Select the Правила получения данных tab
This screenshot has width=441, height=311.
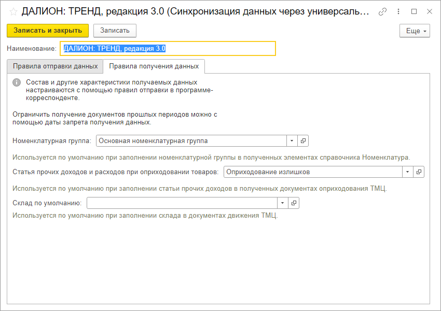pyautogui.click(x=154, y=66)
